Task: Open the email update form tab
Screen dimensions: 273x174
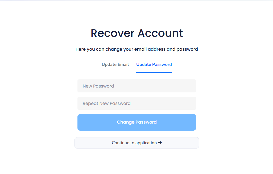Action: [115, 65]
